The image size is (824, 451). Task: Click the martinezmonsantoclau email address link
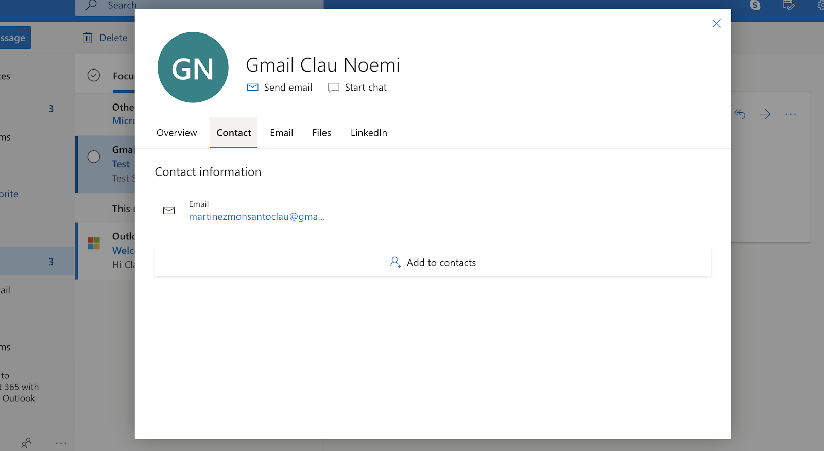(257, 217)
